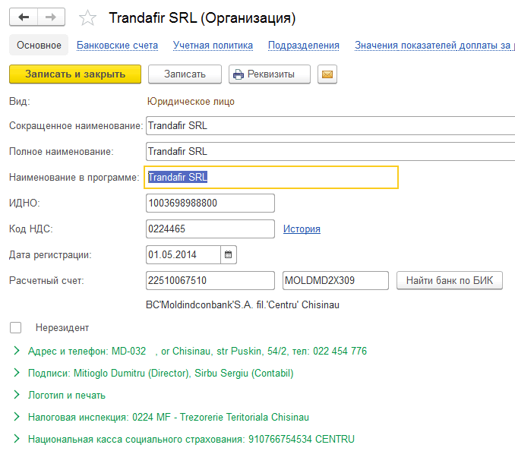Open calendar picker for registration date

point(229,254)
